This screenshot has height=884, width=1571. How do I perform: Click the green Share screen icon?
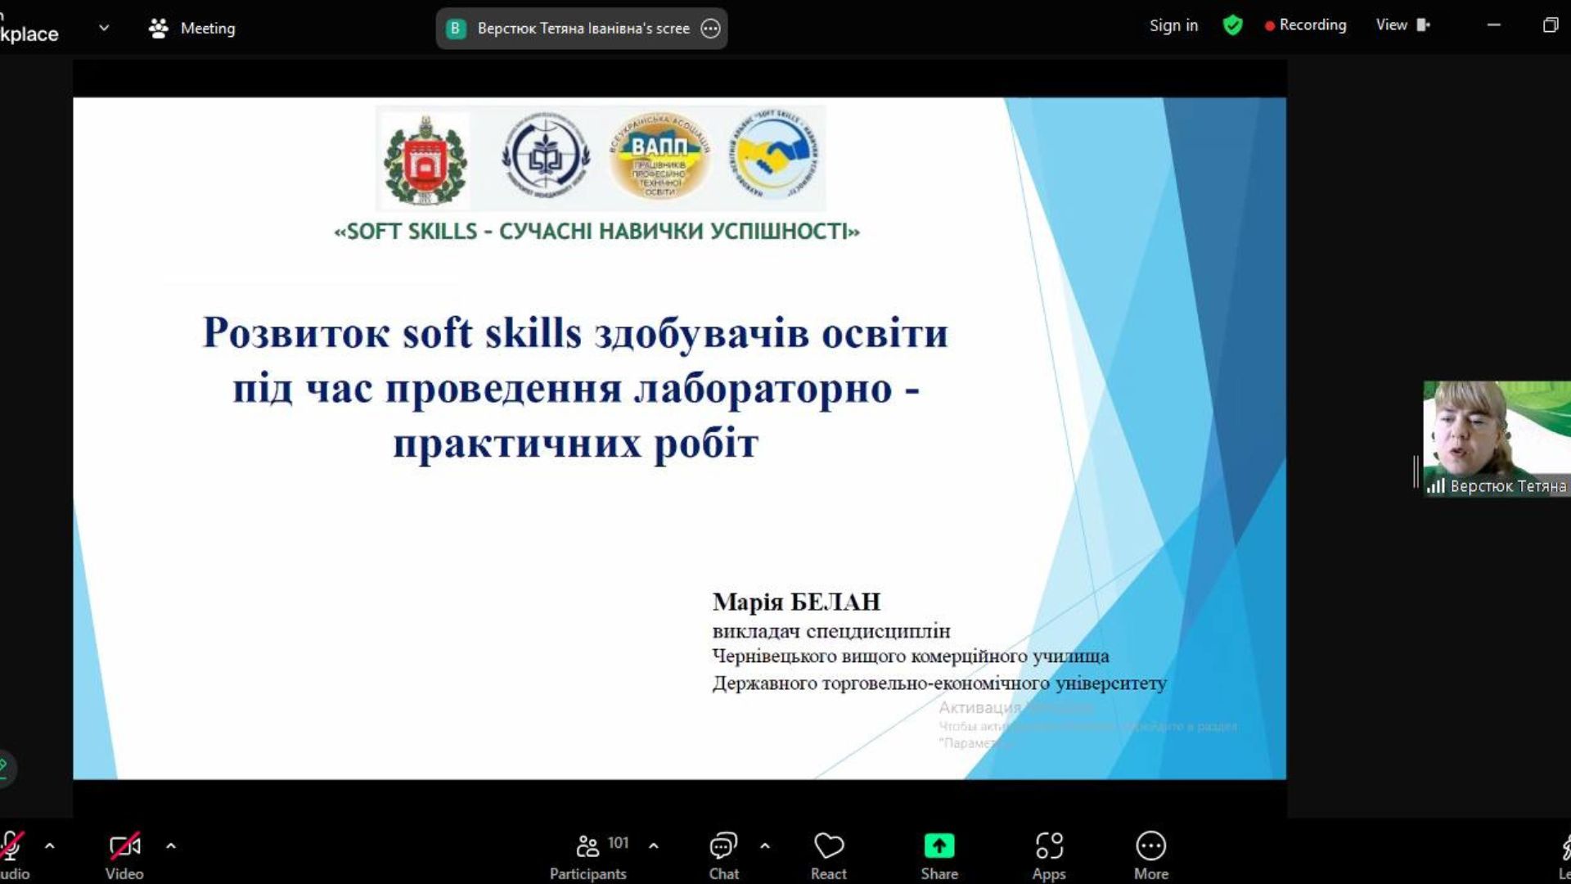pos(939,846)
